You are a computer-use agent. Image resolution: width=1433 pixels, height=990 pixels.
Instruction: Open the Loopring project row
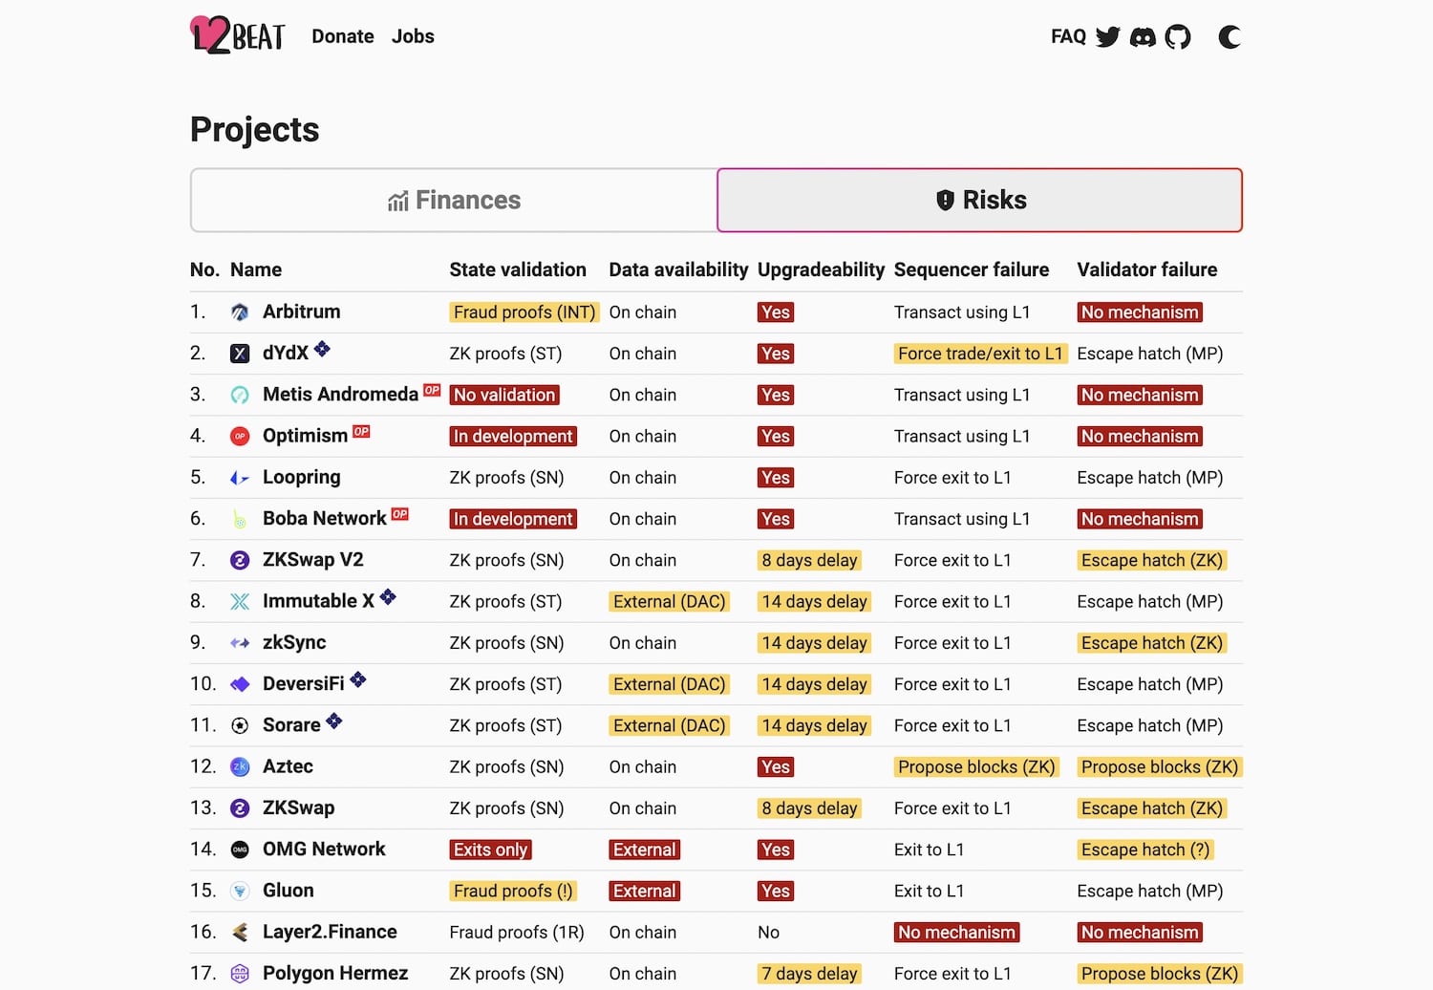click(716, 478)
